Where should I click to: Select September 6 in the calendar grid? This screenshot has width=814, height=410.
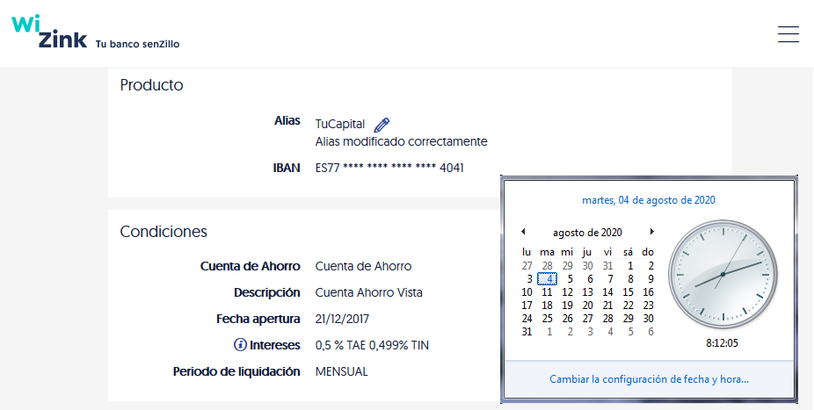[x=650, y=332]
